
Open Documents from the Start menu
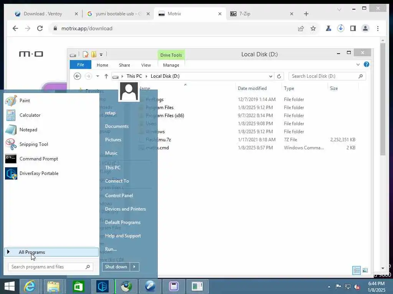pos(117,126)
